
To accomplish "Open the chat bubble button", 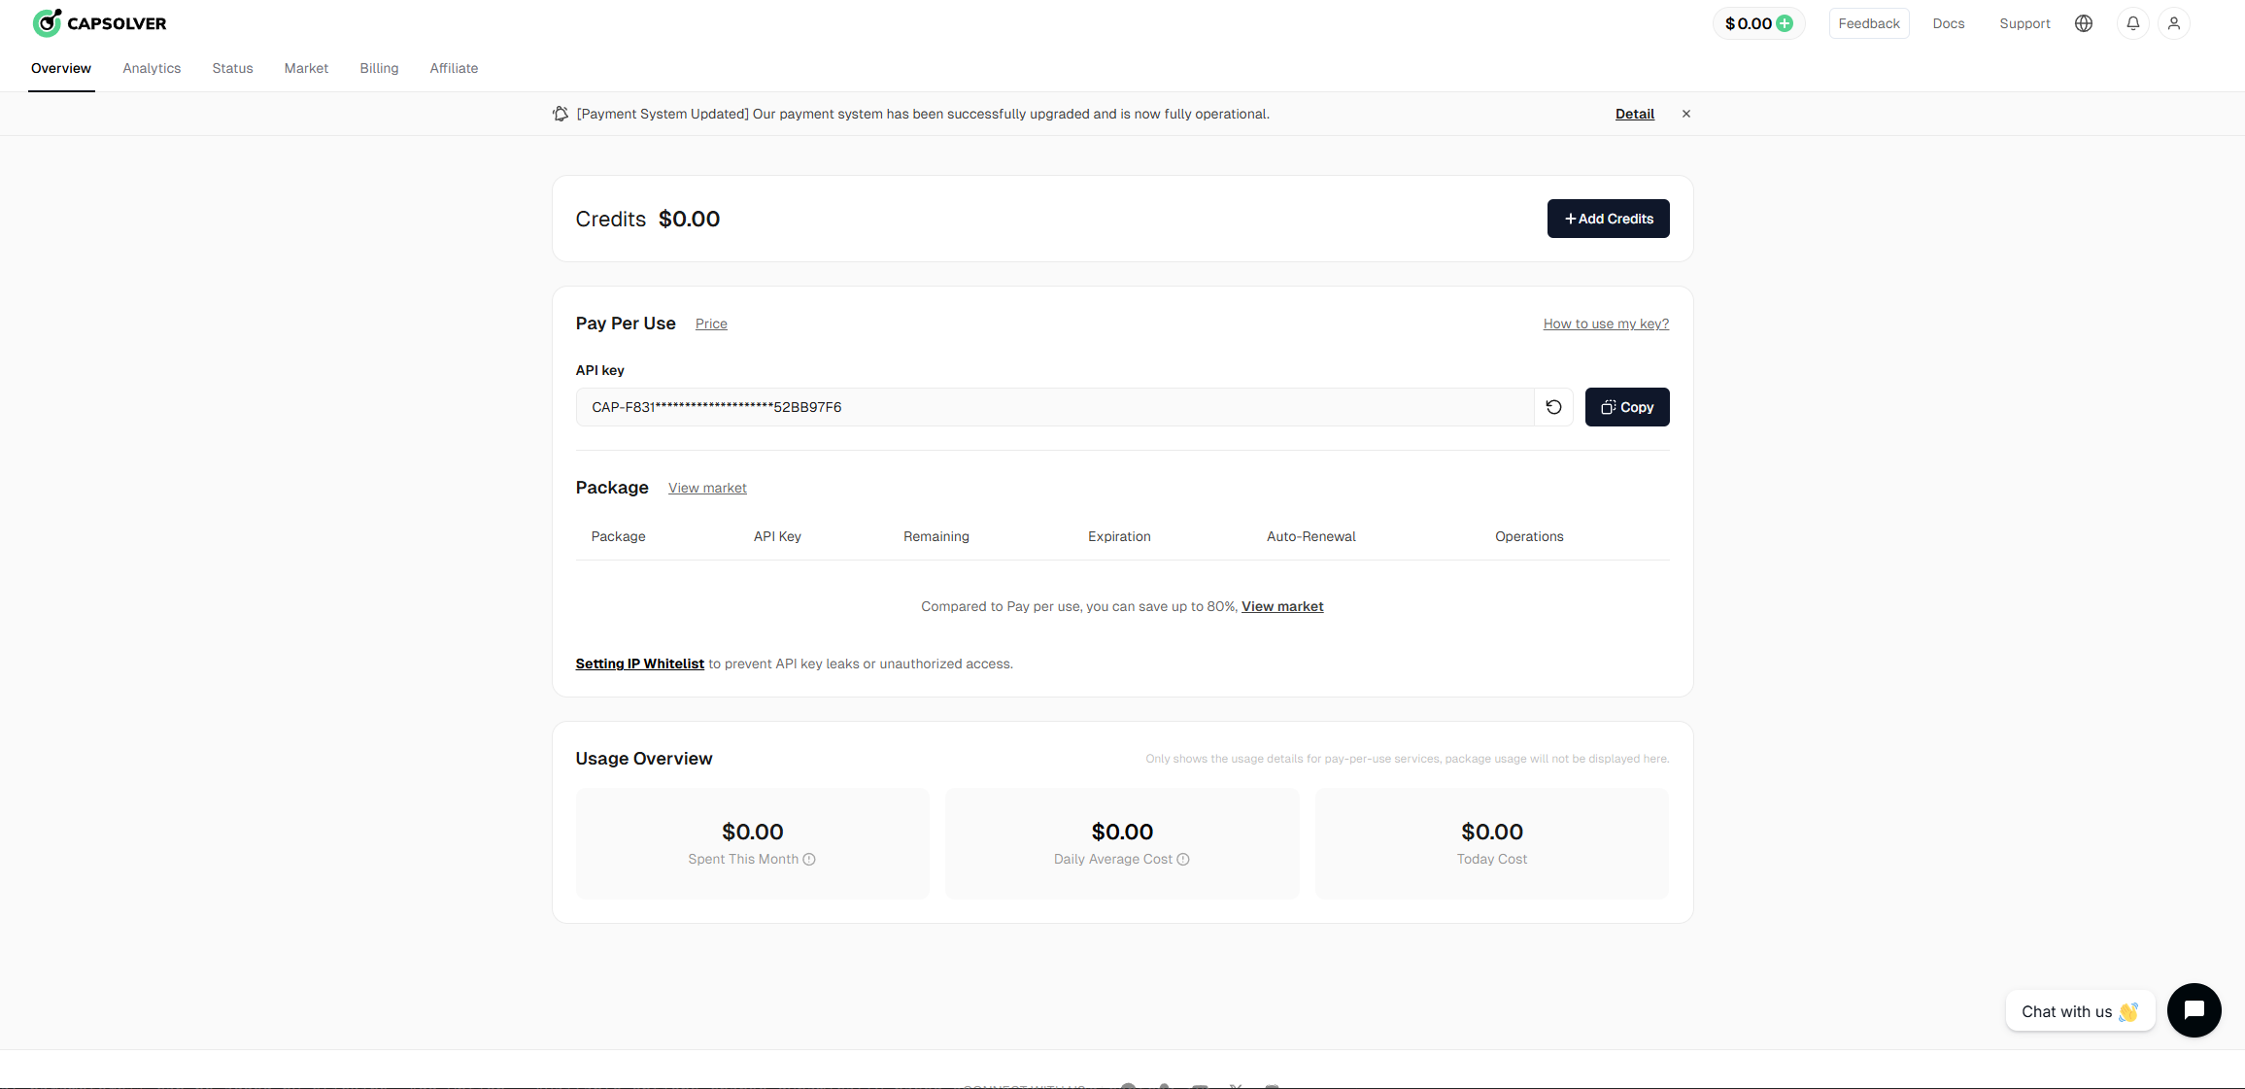I will [x=2194, y=1010].
